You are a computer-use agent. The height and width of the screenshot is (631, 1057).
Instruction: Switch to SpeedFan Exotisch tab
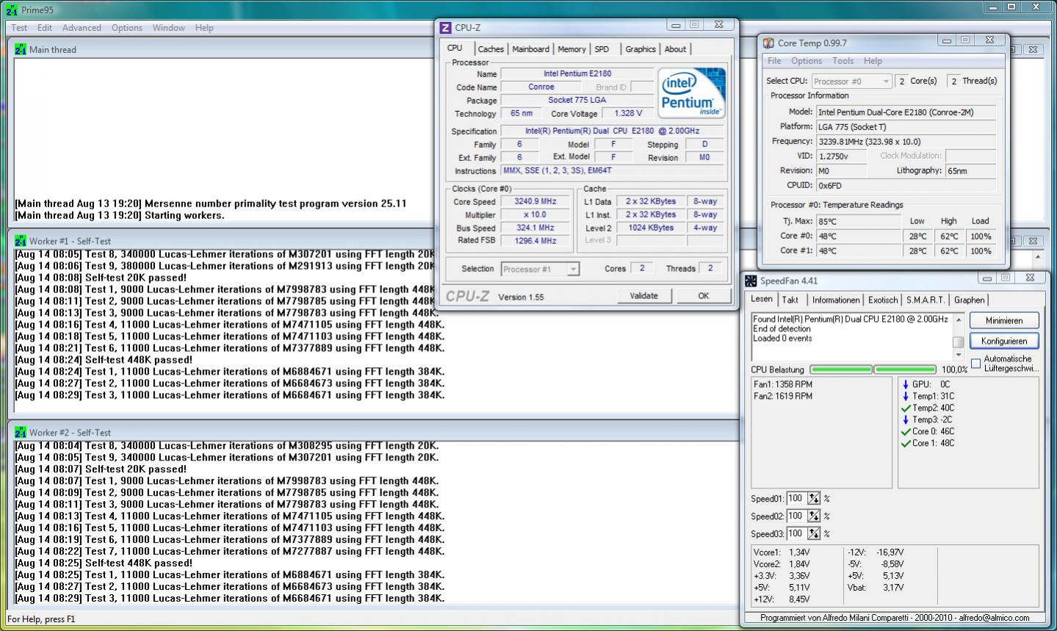pyautogui.click(x=883, y=300)
